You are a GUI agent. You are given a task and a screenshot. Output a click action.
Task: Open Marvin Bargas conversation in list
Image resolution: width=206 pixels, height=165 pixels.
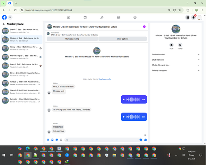tap(22, 57)
